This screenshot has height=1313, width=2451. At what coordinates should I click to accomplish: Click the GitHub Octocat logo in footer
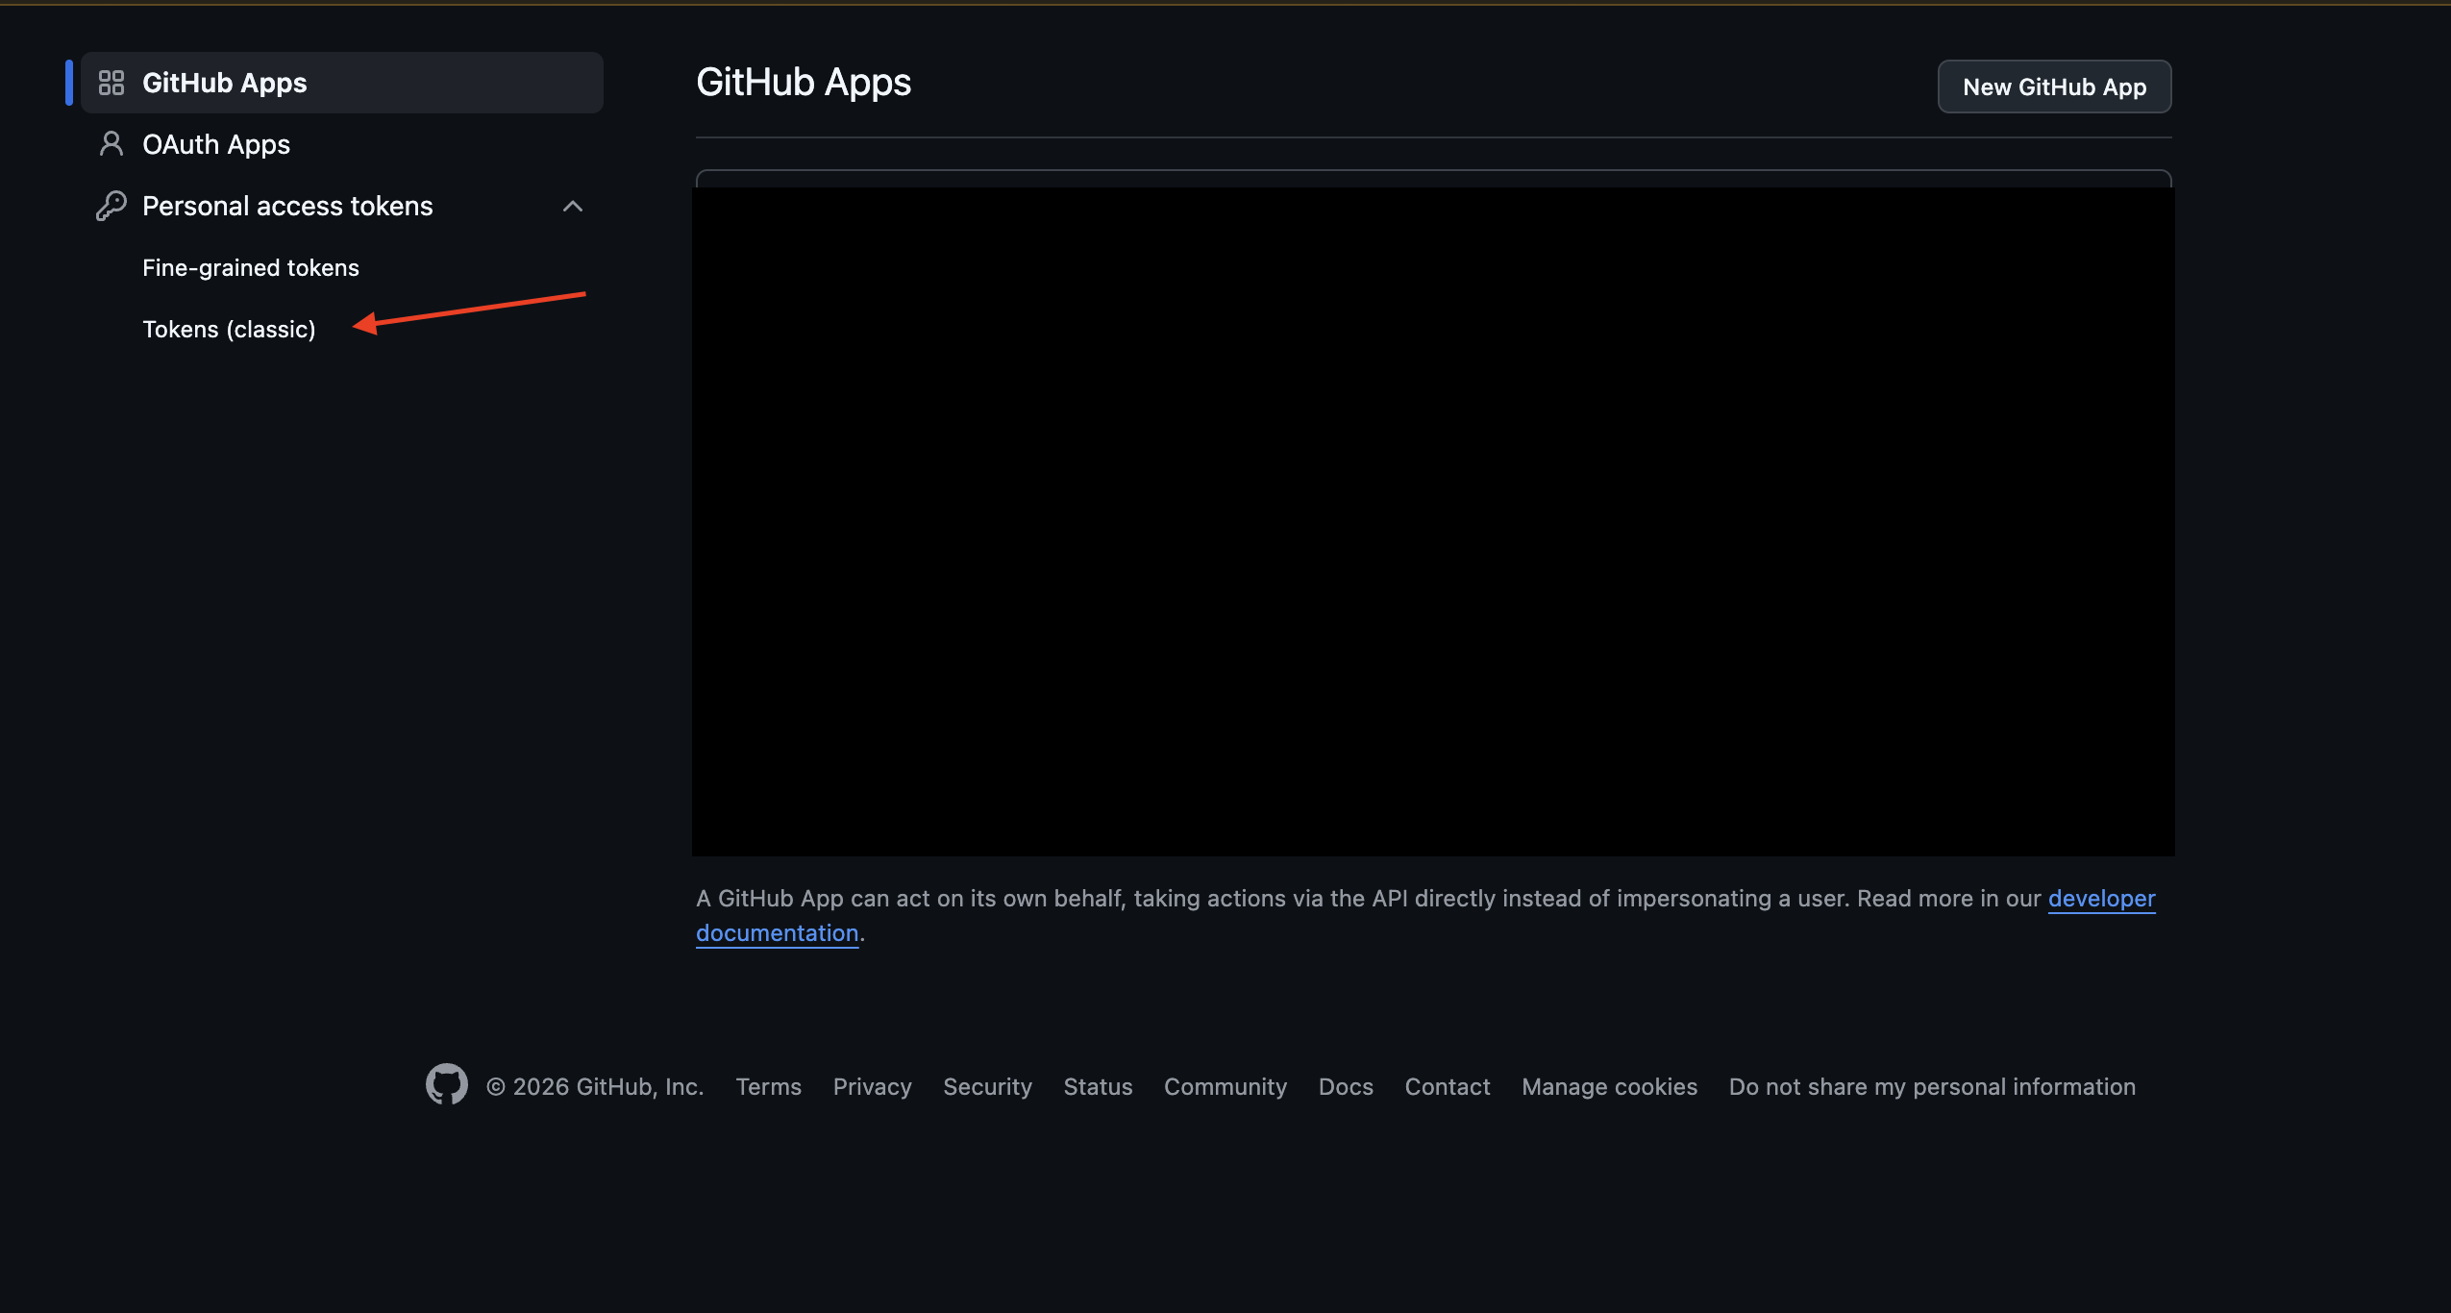click(x=445, y=1084)
